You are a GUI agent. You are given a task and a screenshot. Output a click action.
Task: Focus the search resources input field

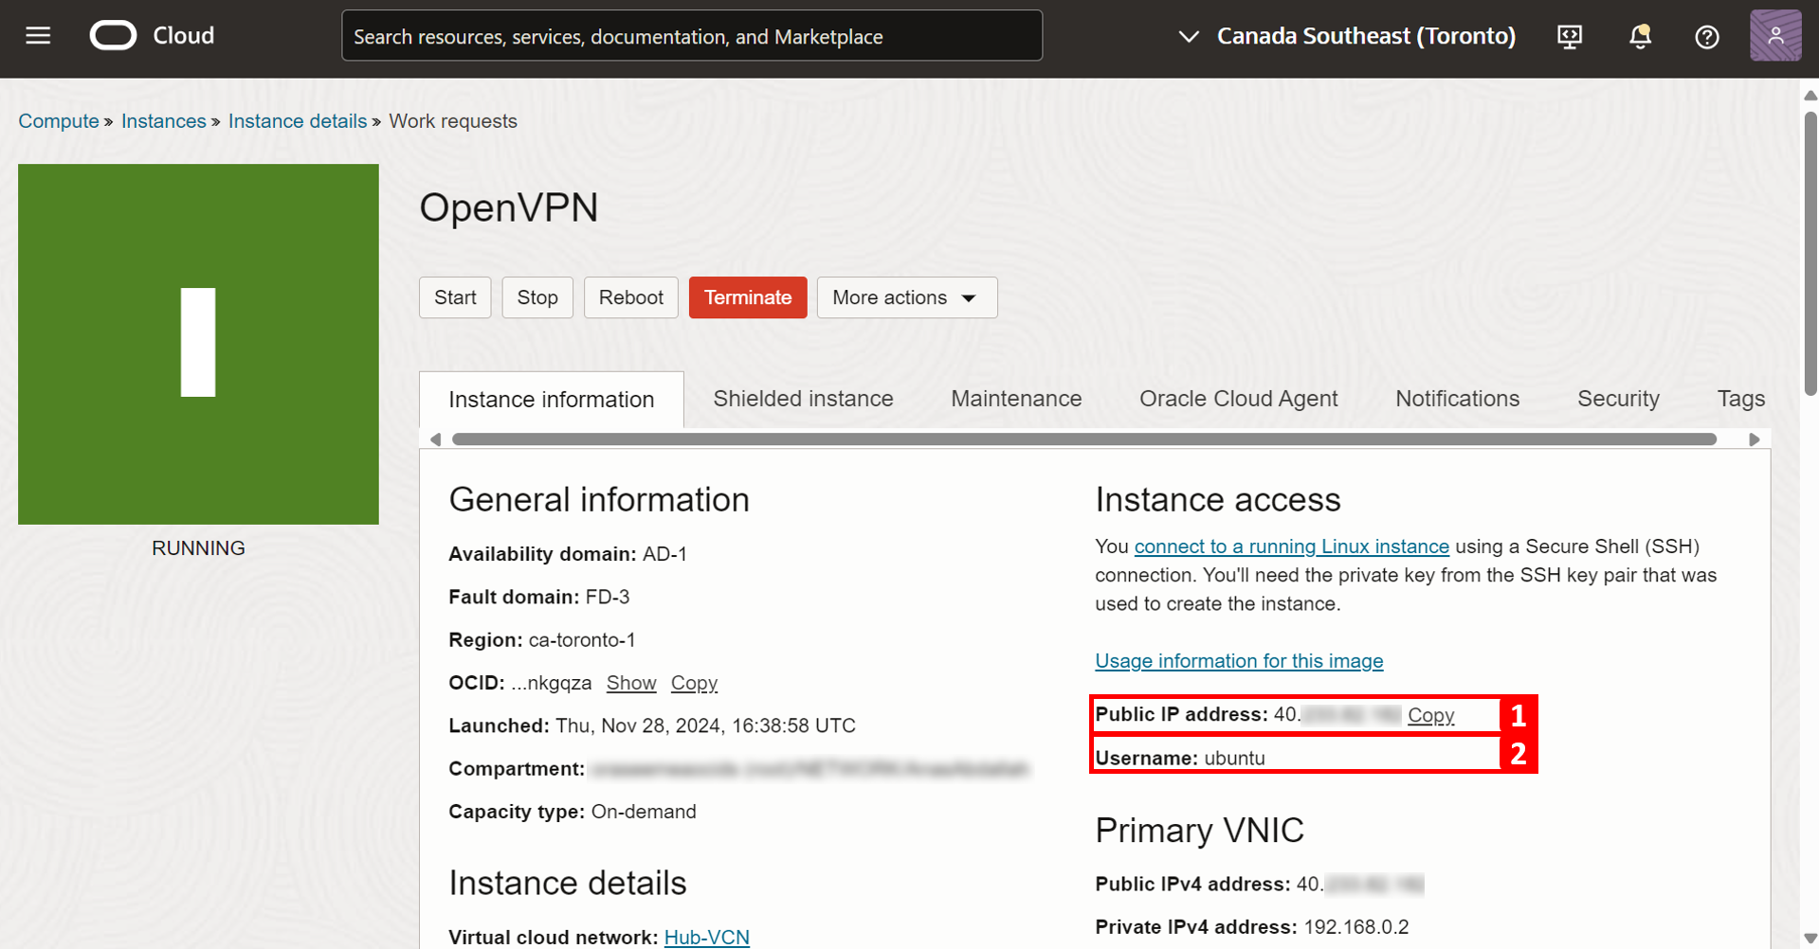tap(692, 36)
